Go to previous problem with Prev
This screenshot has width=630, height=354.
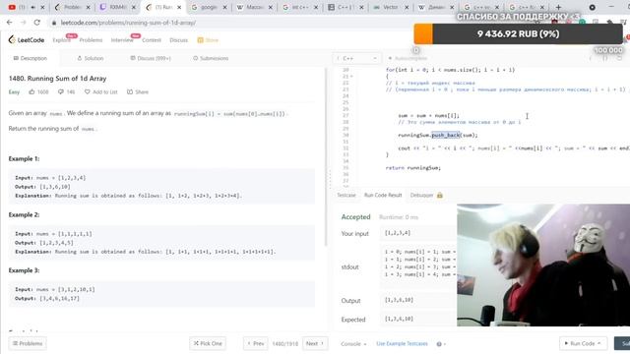tap(256, 343)
